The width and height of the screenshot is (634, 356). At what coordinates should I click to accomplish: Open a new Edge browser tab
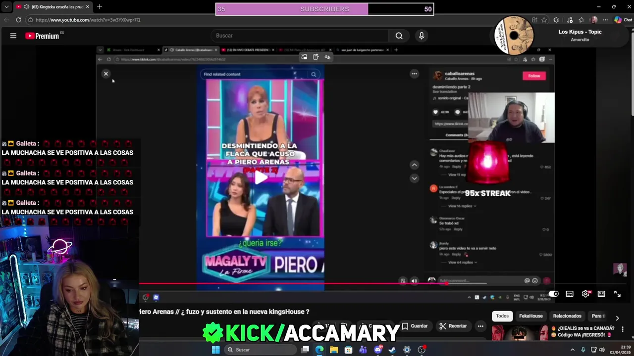point(99,7)
